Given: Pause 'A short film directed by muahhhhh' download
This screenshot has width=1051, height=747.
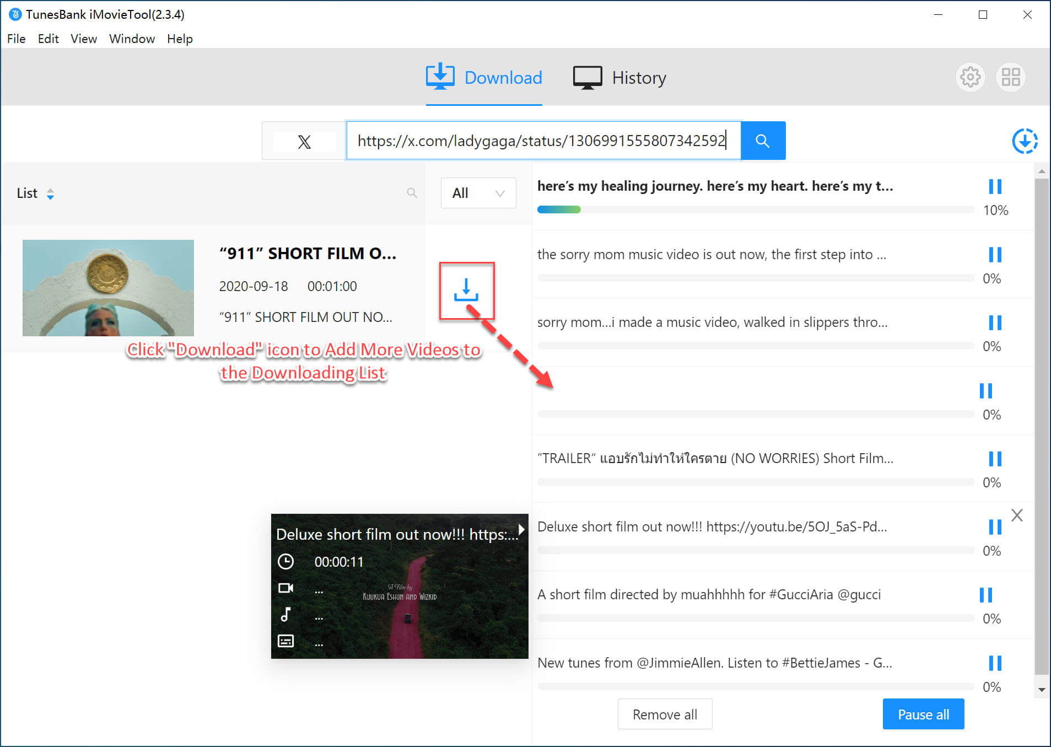Looking at the screenshot, I should [x=985, y=595].
